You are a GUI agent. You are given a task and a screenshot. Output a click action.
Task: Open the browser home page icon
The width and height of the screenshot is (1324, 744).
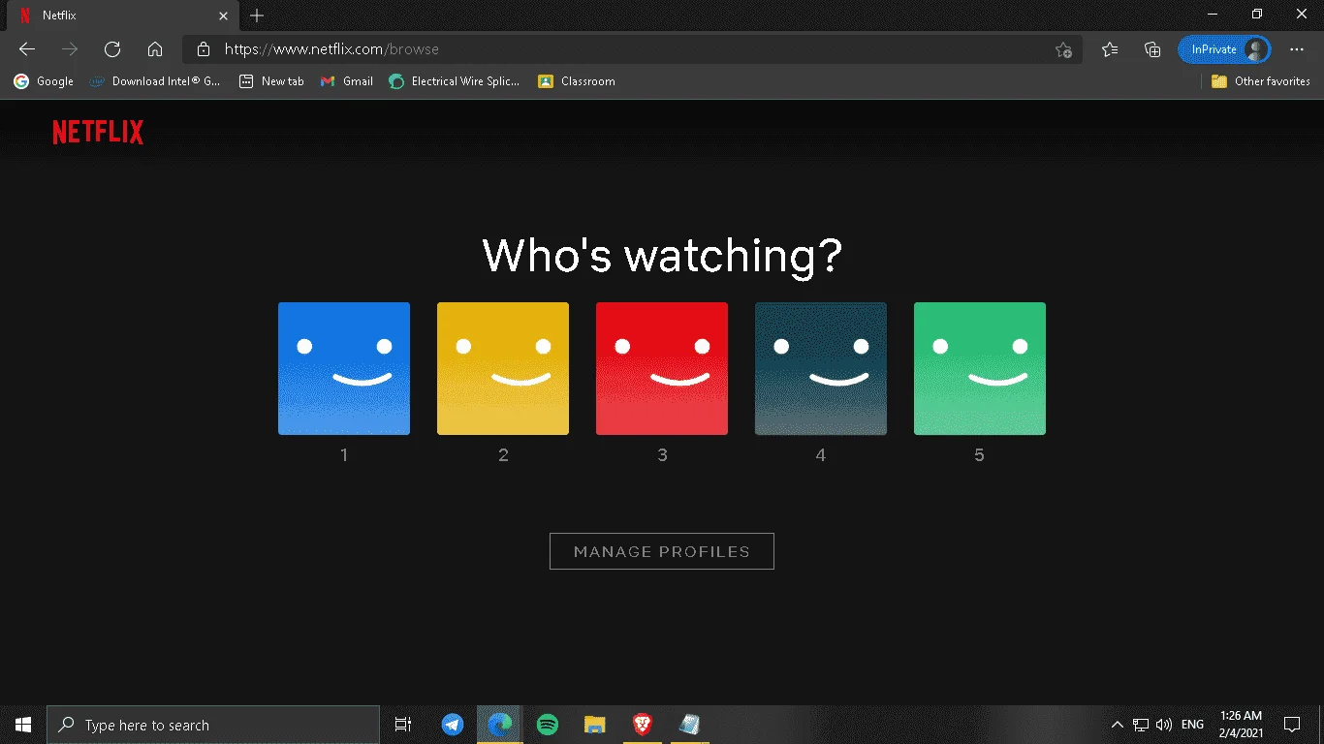tap(155, 49)
